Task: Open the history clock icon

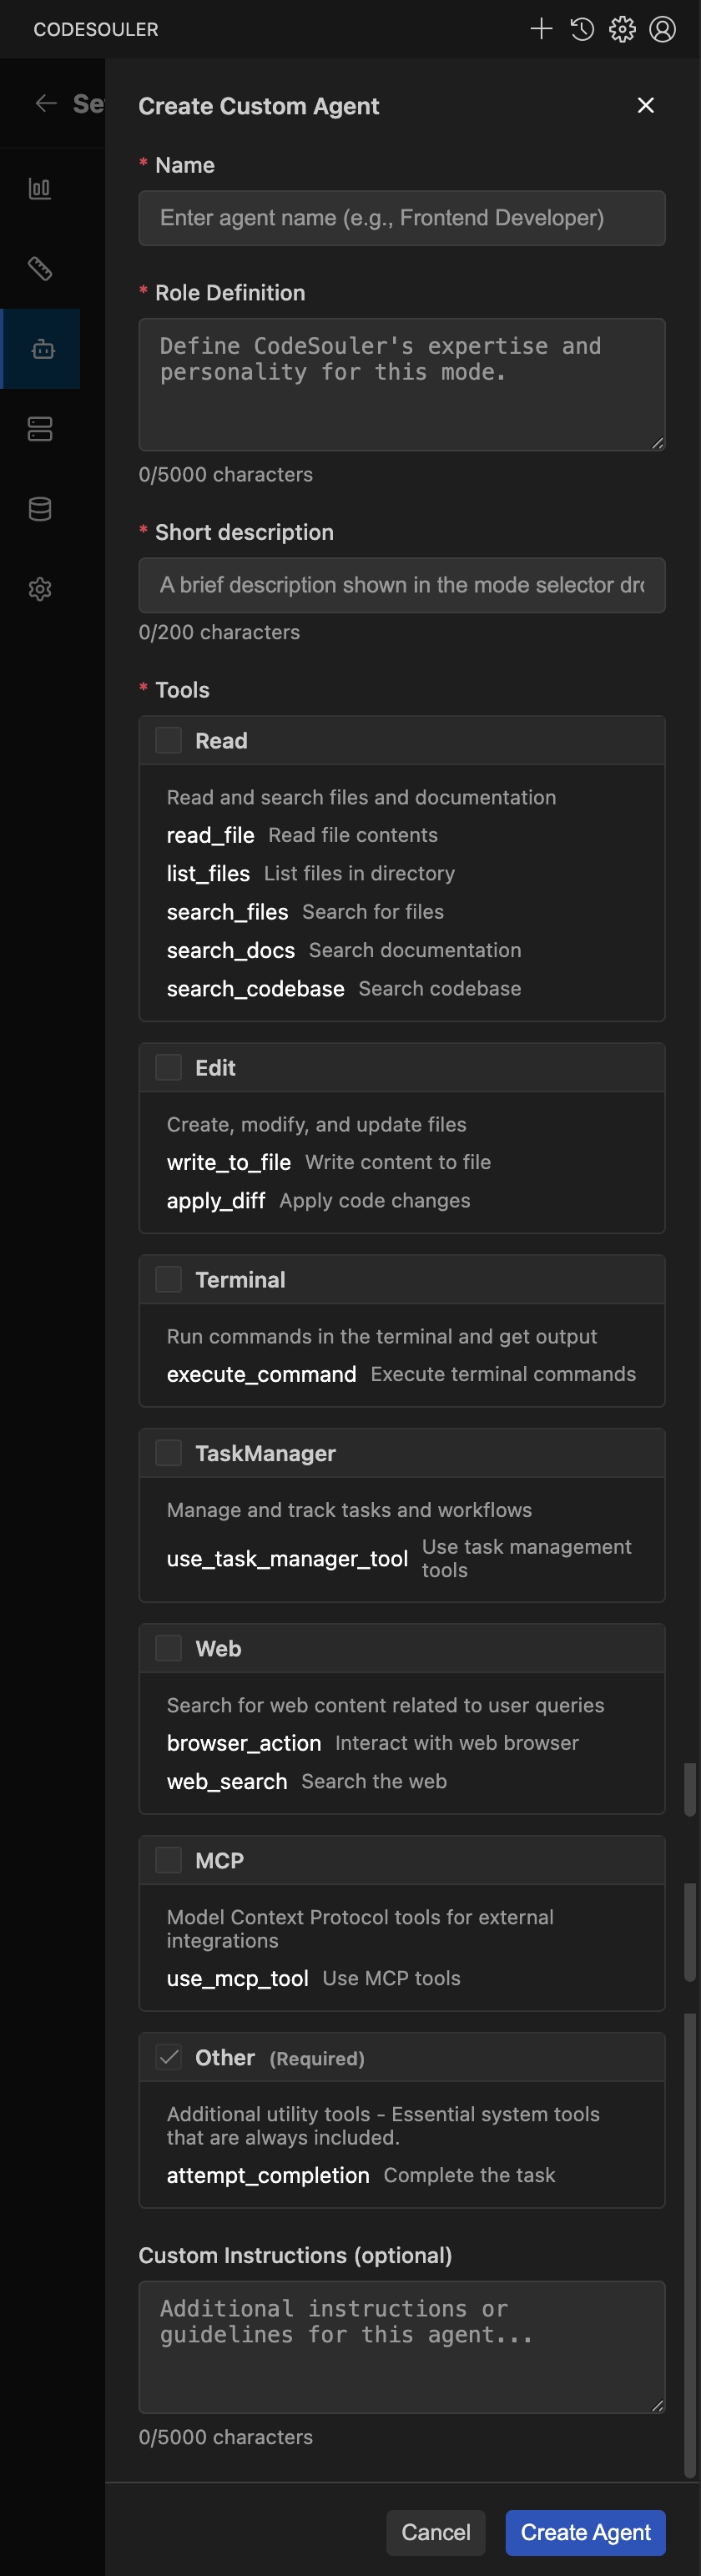Action: (x=582, y=29)
